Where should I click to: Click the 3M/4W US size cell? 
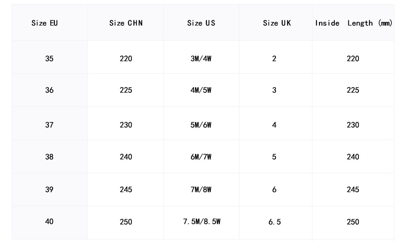point(201,58)
